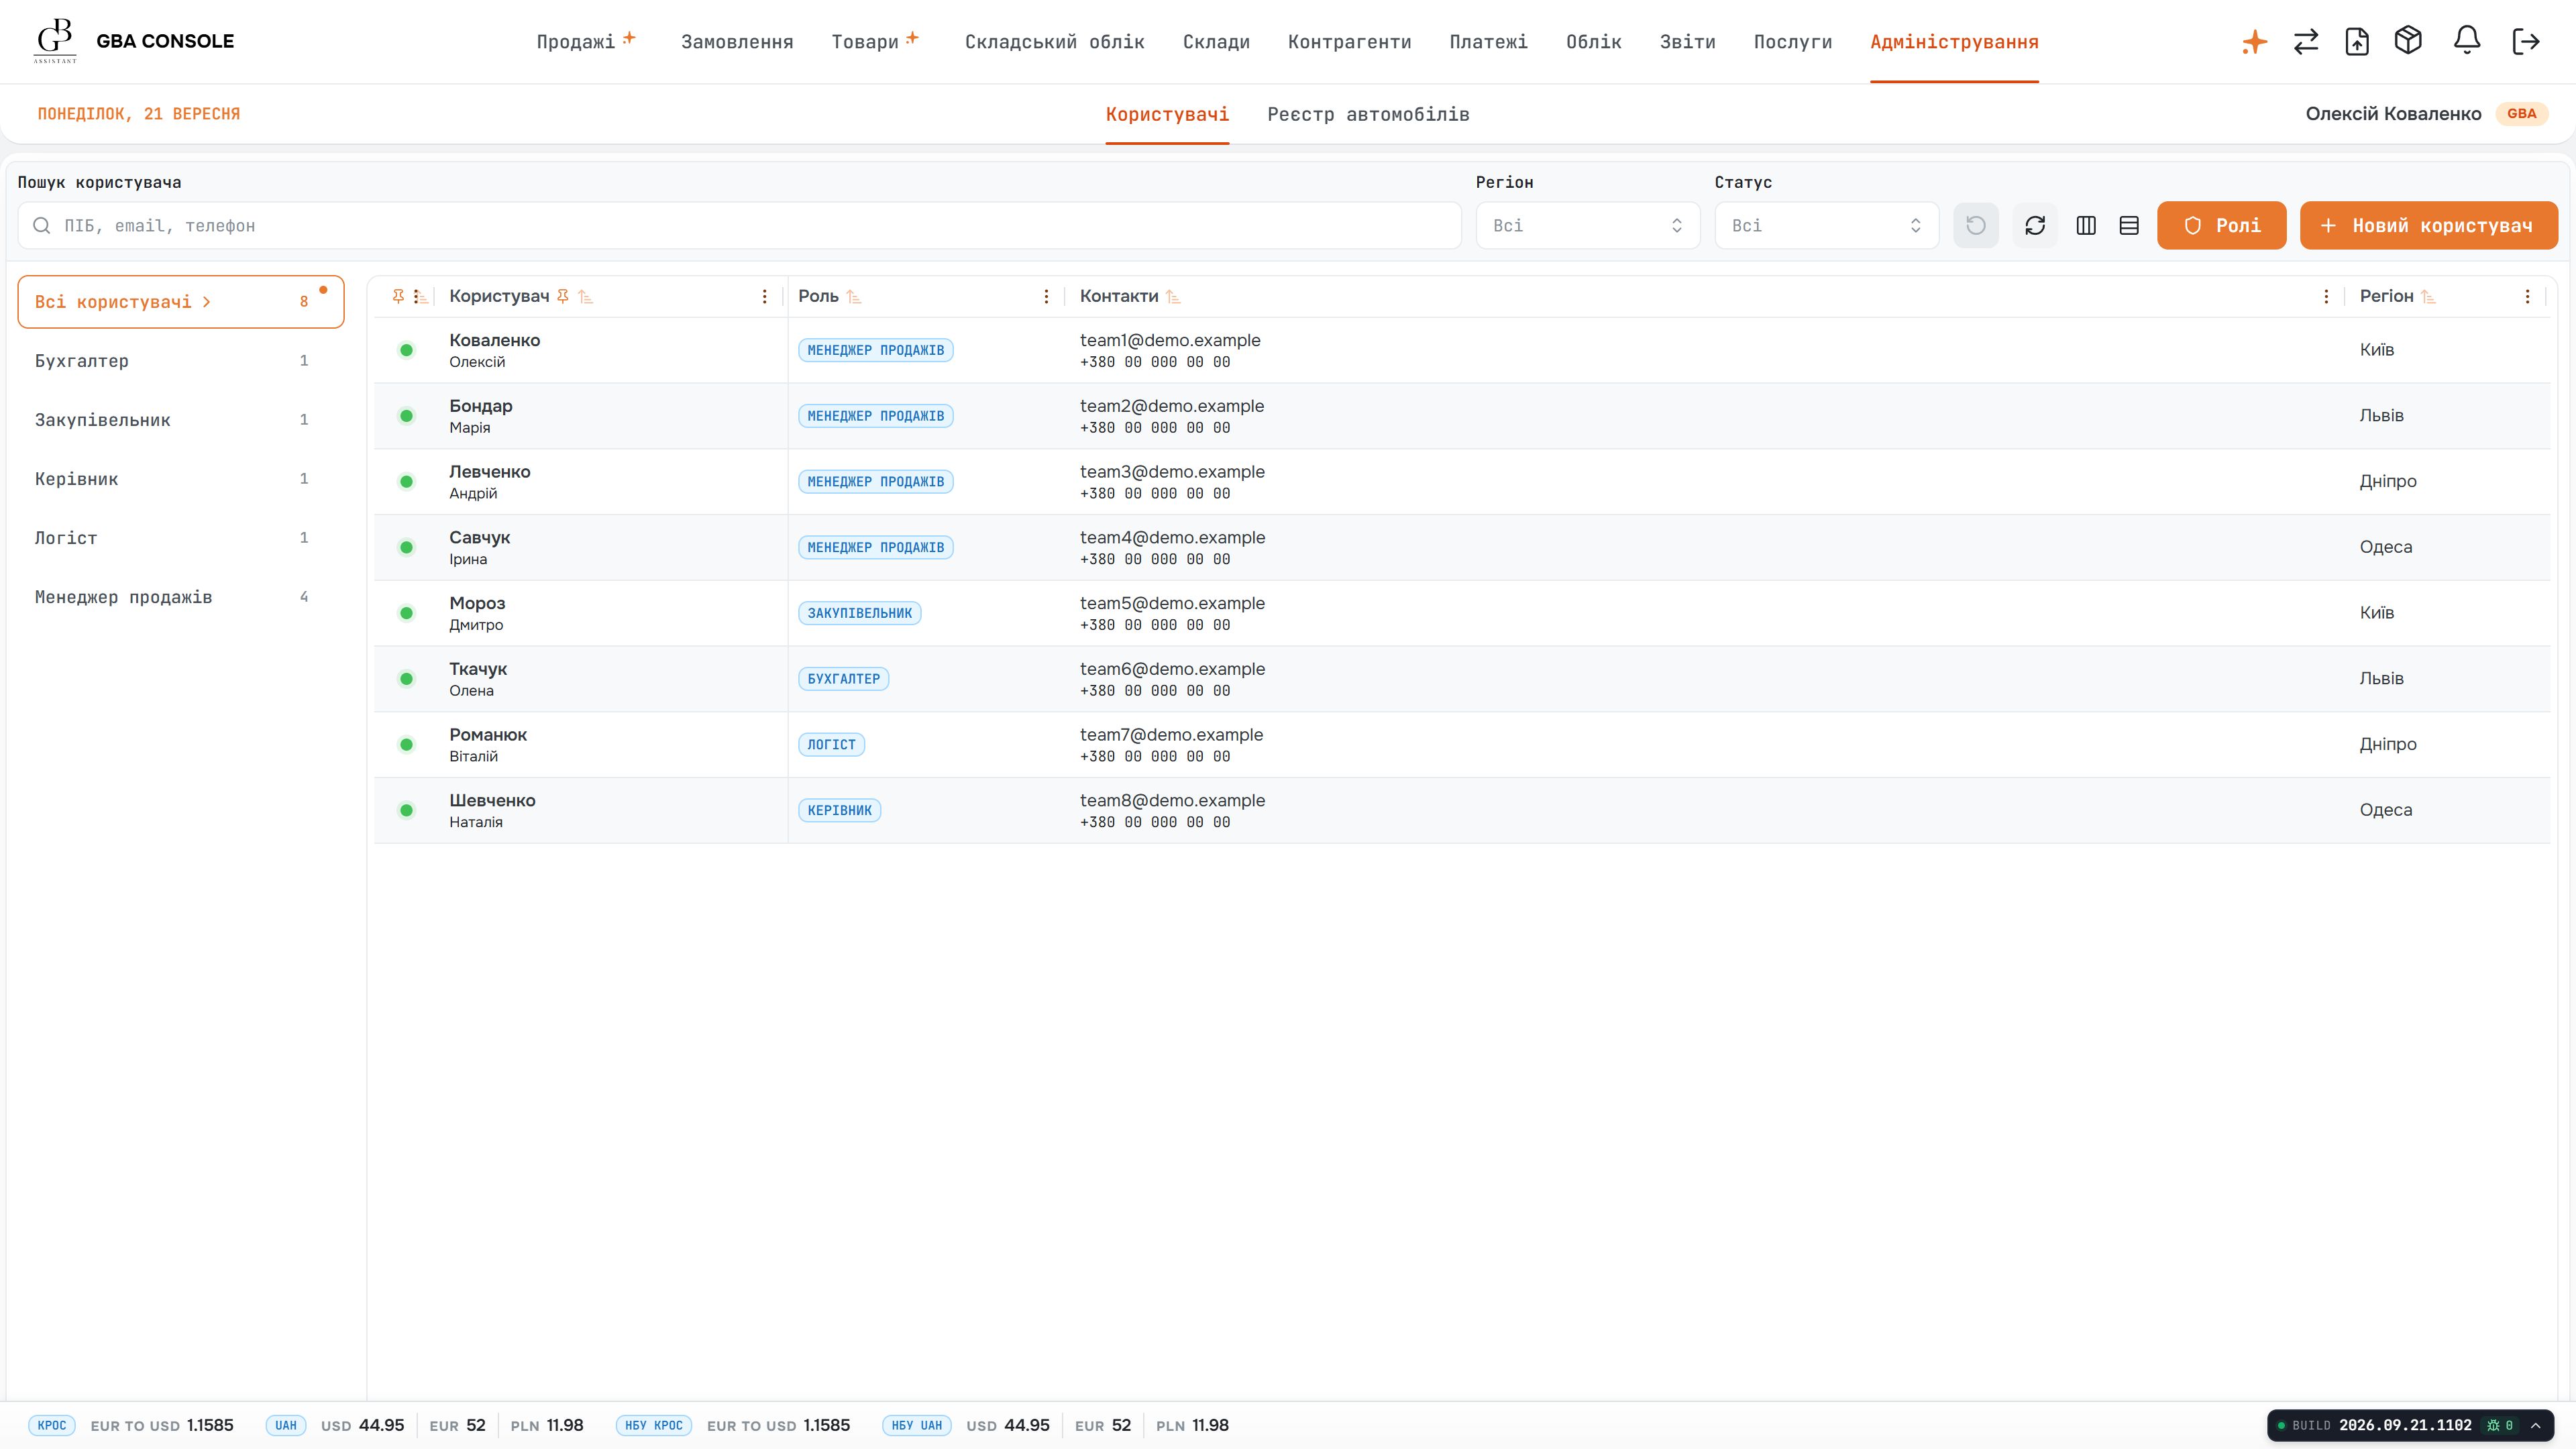Toggle sort order on the Роль column
This screenshot has height=1449, width=2576.
click(x=853, y=296)
